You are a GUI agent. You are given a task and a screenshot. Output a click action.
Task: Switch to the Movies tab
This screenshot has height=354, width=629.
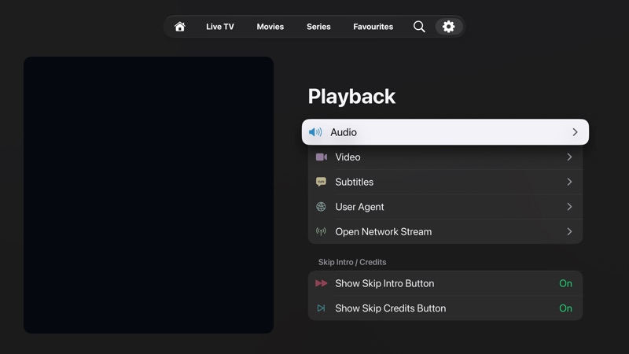pos(270,27)
